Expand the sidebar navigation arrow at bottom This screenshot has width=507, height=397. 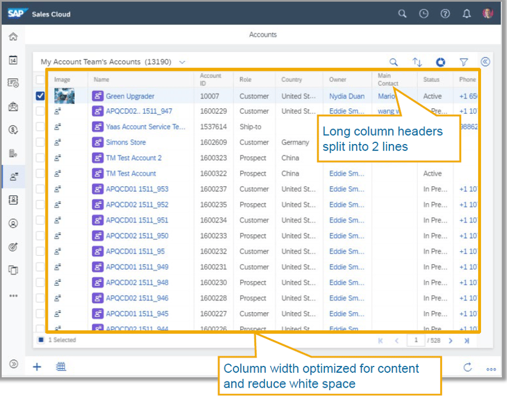pyautogui.click(x=14, y=364)
